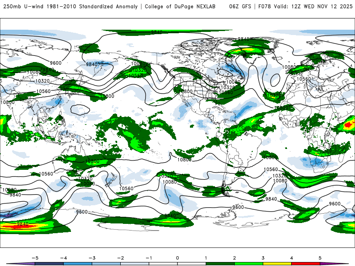
Task: Select the palest blue legend segment between -2 and -1
Action: click(x=135, y=264)
